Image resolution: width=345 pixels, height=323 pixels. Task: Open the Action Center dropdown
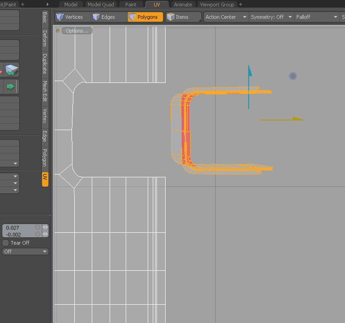pos(226,17)
